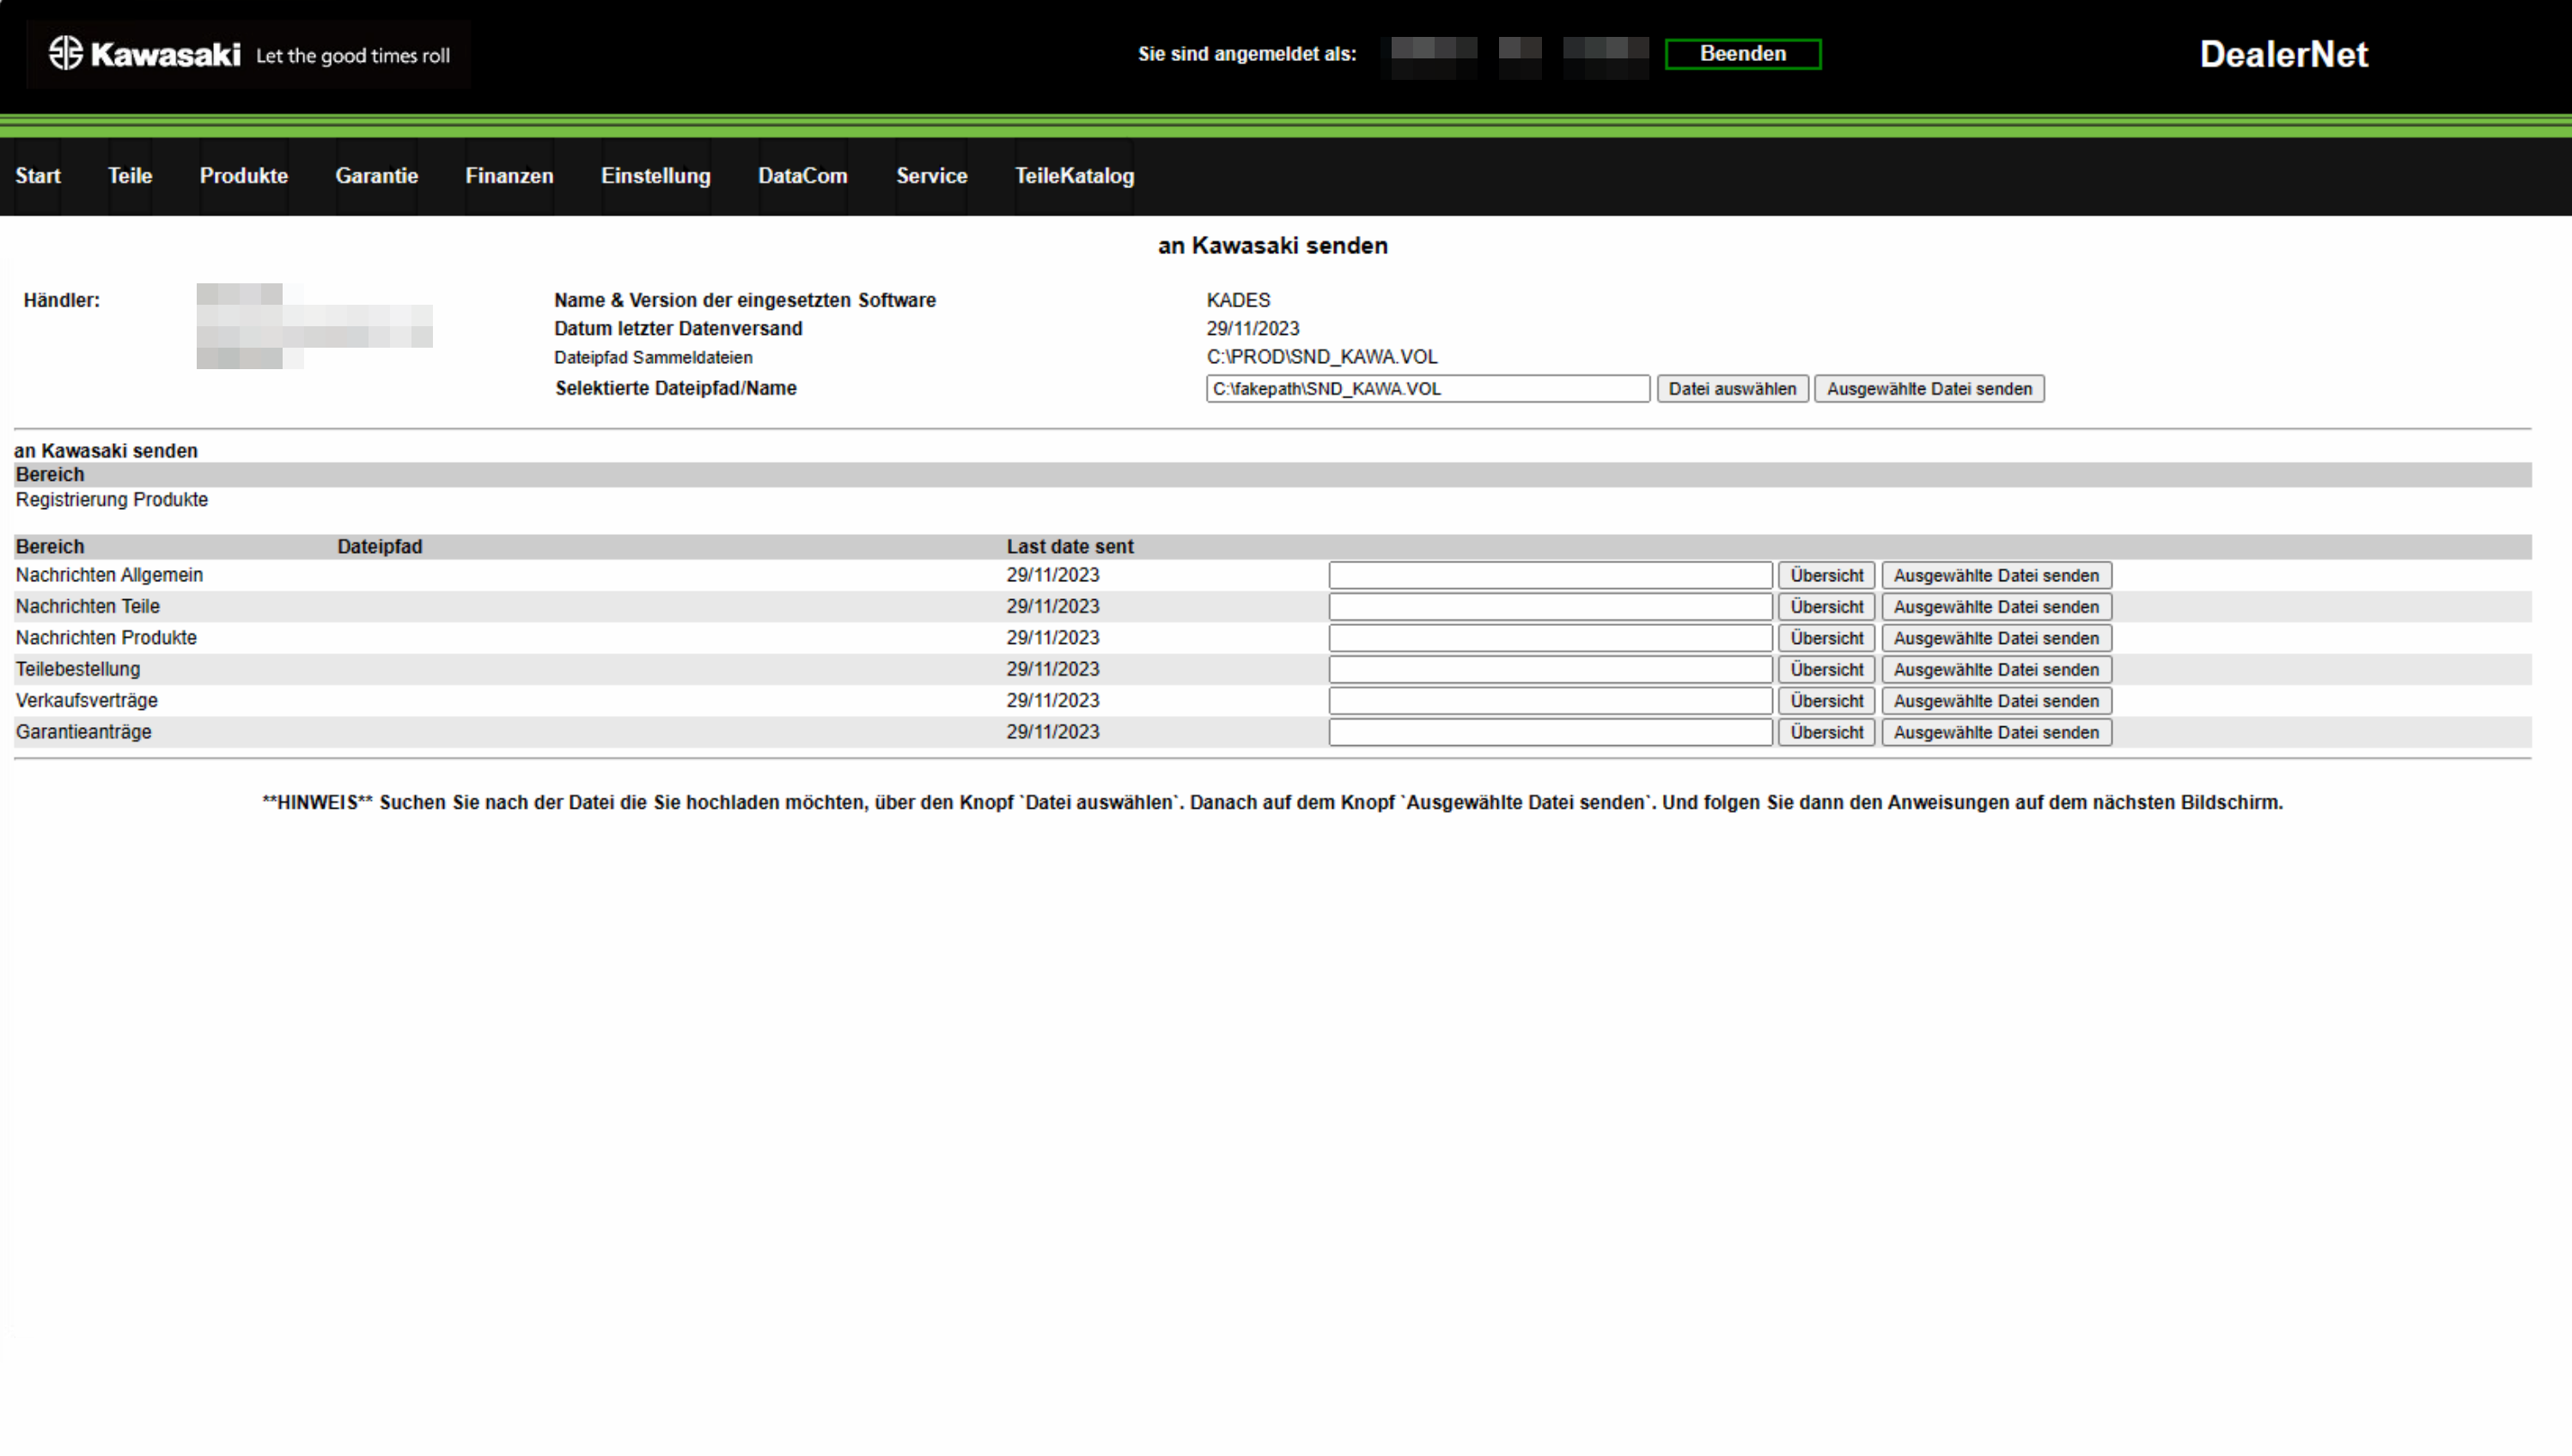This screenshot has height=1456, width=2572.
Task: Open the Produkte menu
Action: [243, 176]
